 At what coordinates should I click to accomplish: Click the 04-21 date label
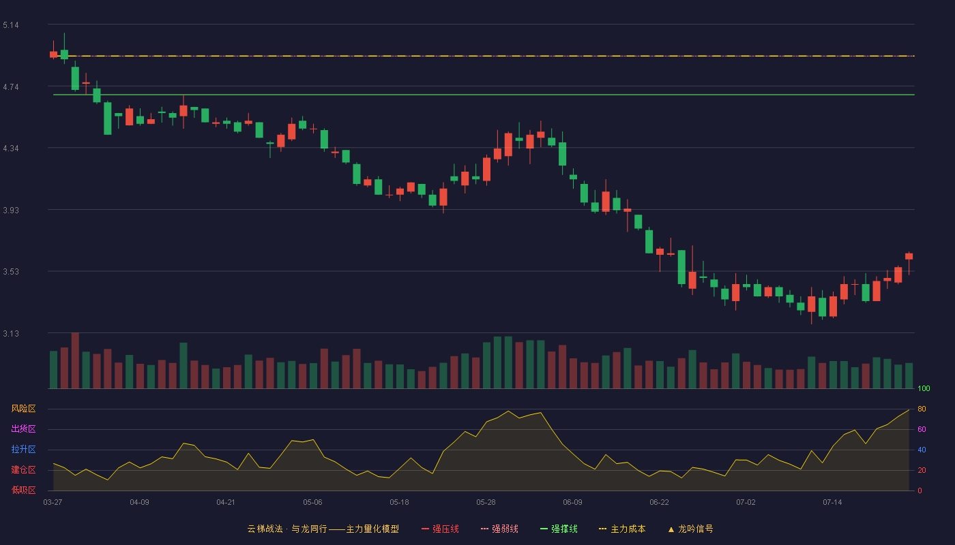point(226,502)
